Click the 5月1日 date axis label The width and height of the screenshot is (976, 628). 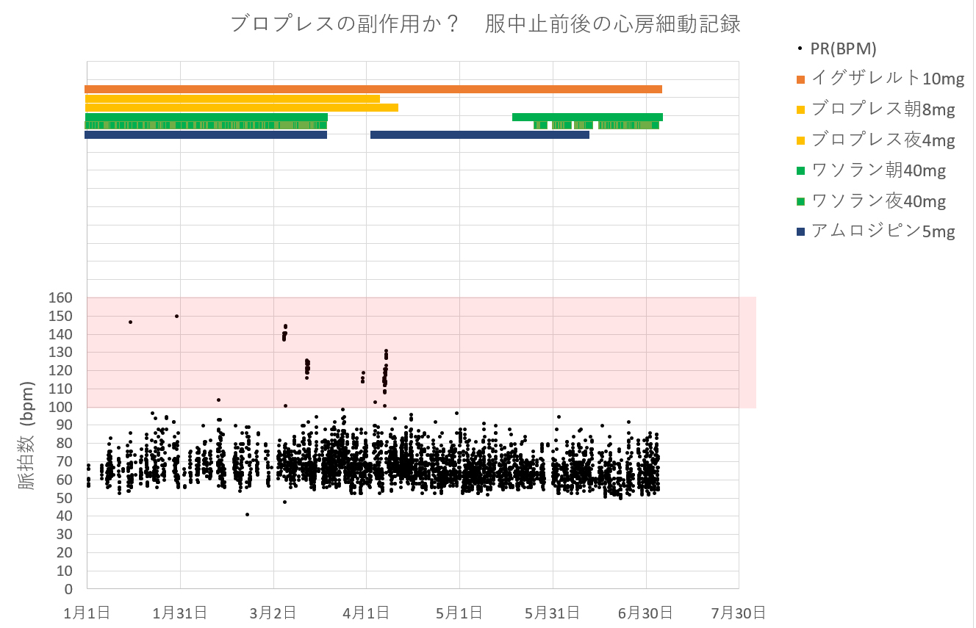[459, 612]
